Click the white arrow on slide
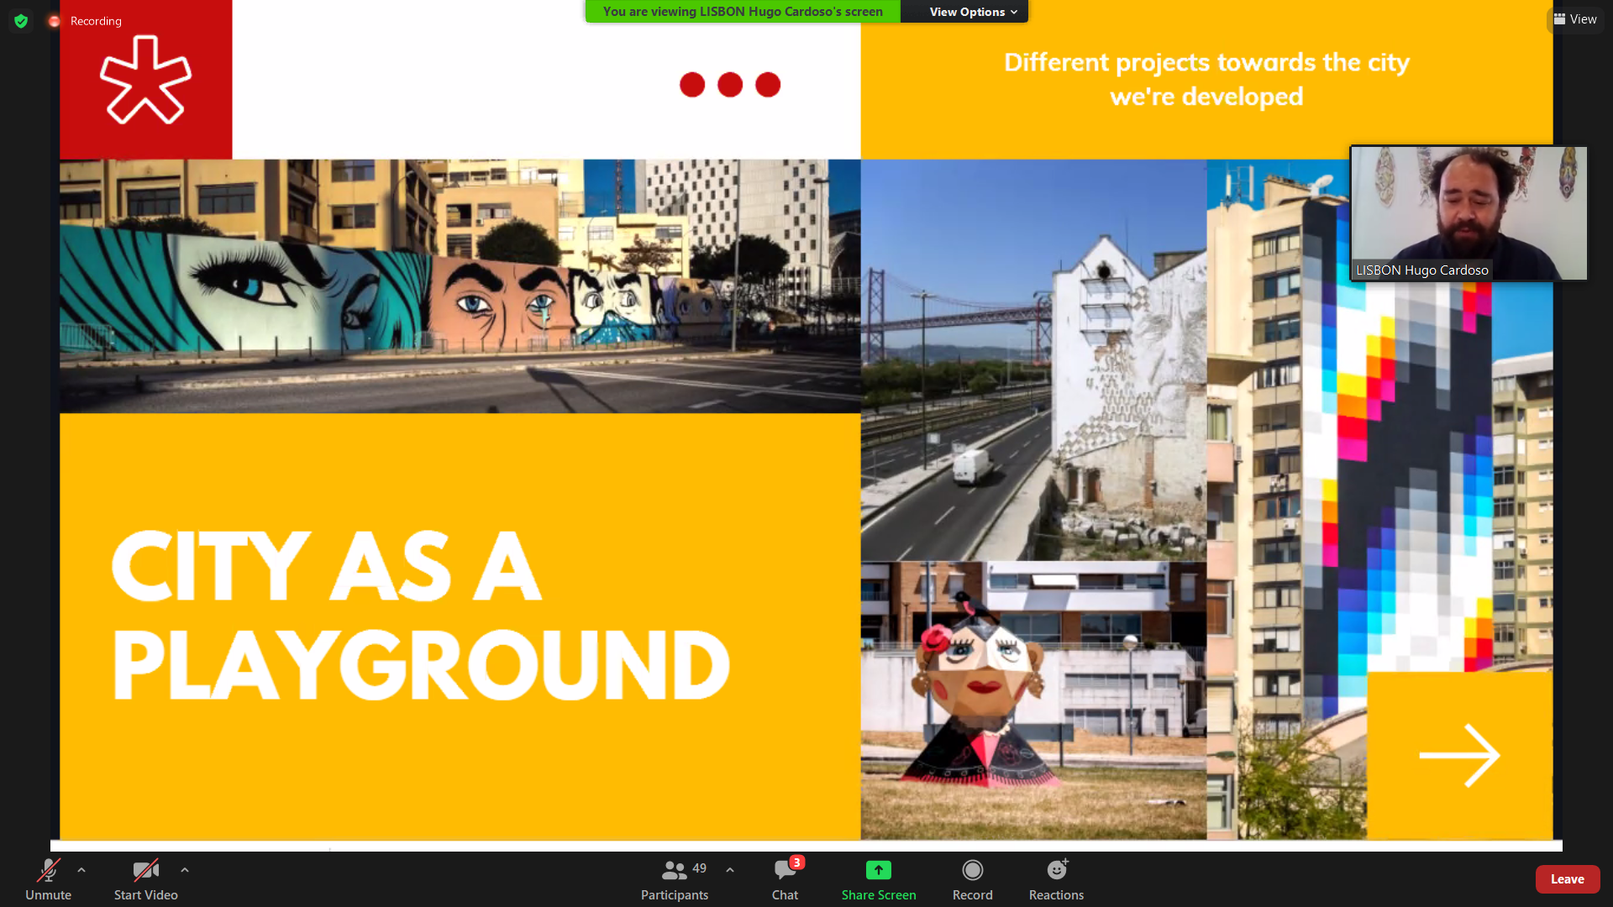1613x907 pixels. click(x=1459, y=755)
